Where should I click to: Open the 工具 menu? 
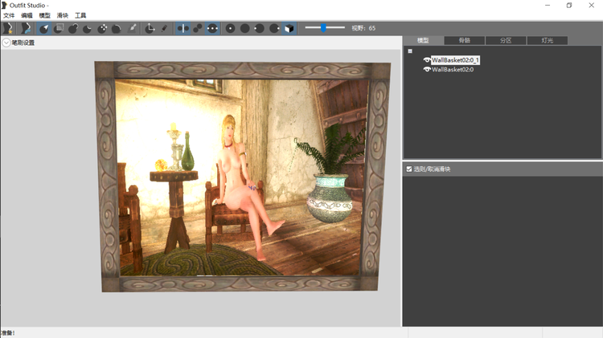tap(80, 15)
